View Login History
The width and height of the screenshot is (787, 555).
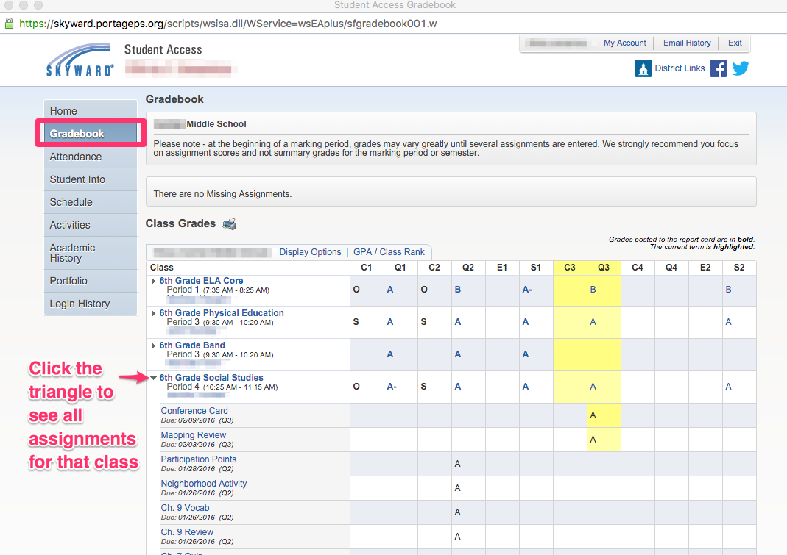[x=91, y=304]
